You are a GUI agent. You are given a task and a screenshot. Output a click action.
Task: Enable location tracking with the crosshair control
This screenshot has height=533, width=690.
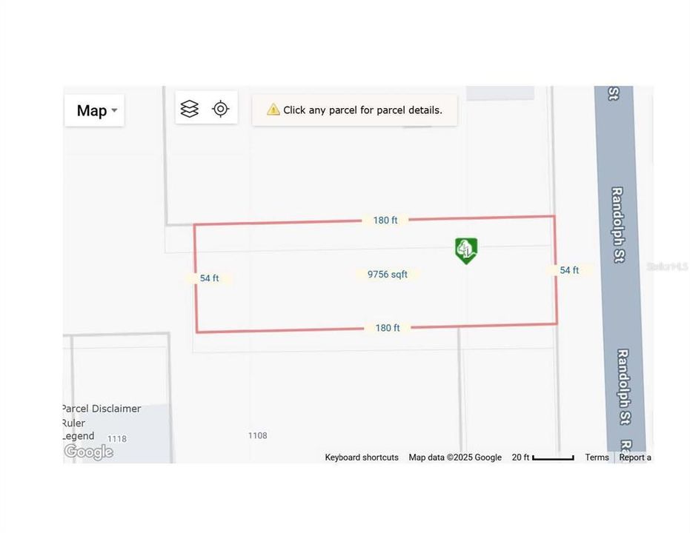point(221,108)
